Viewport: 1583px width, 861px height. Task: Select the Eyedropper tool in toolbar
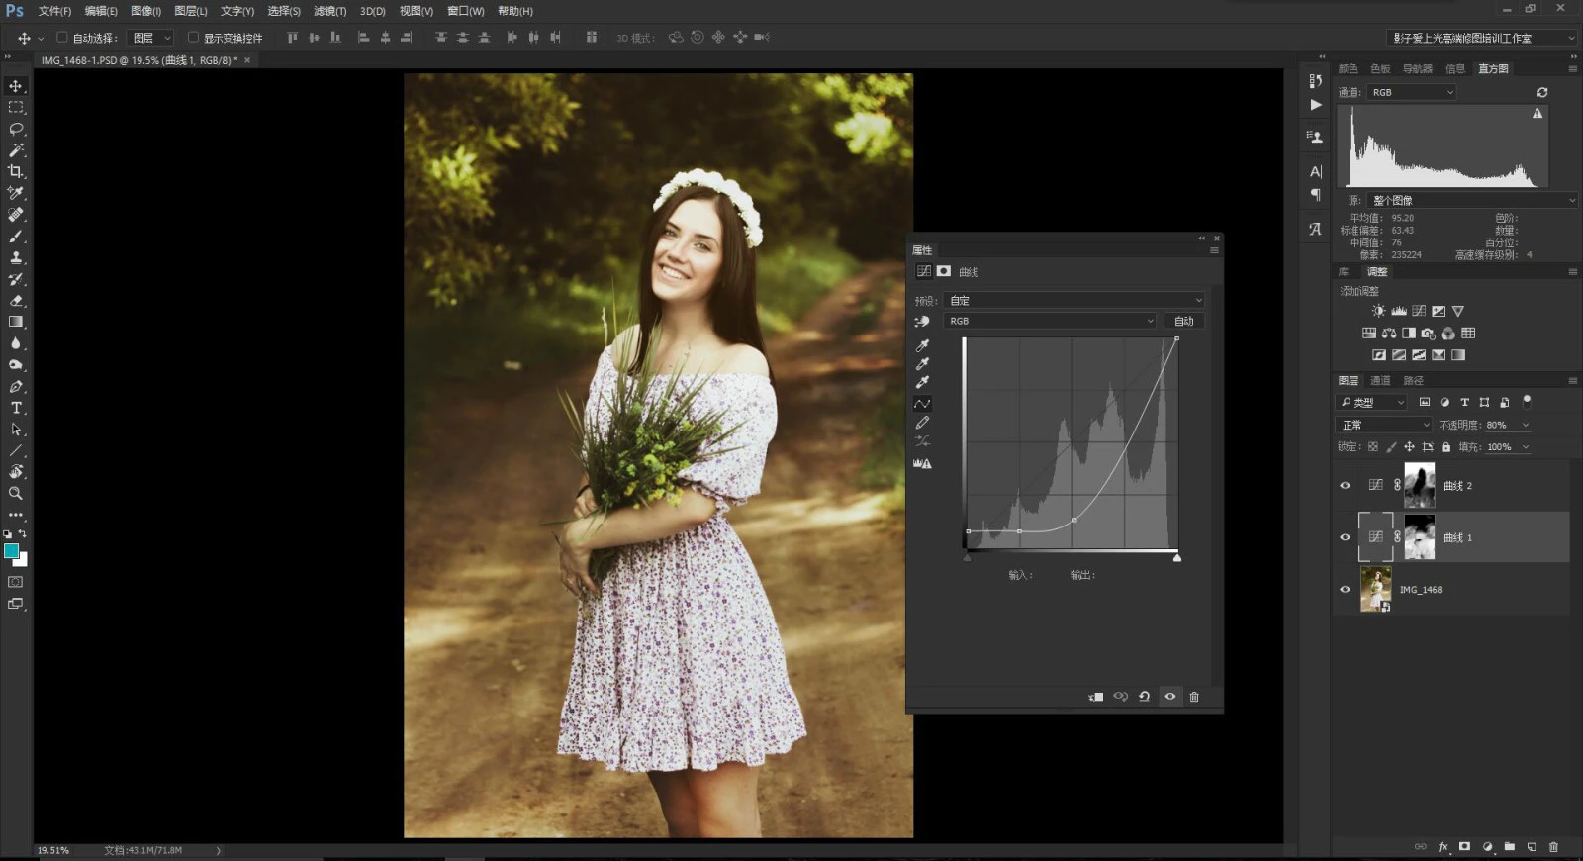pos(16,193)
